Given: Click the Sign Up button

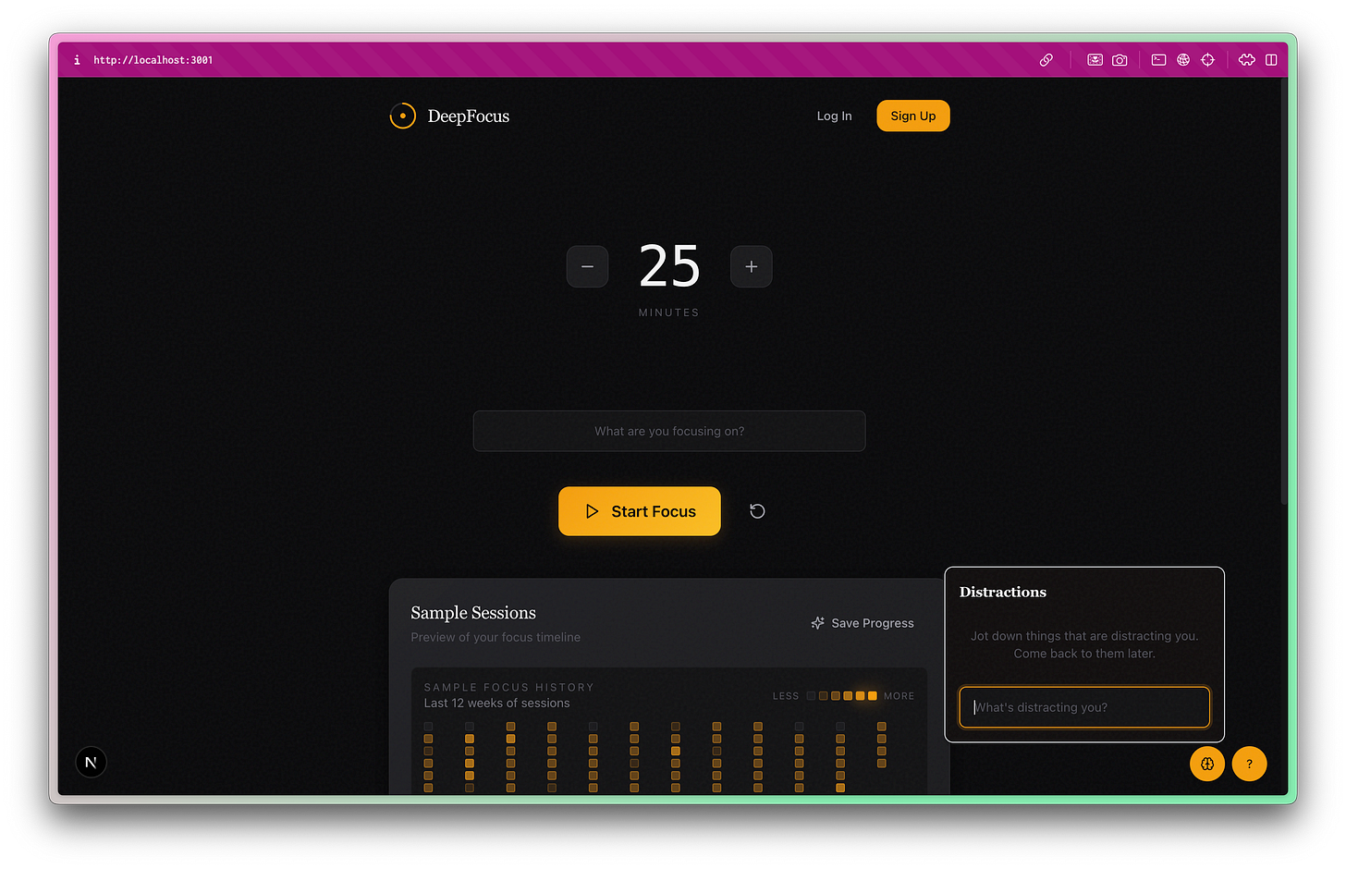Looking at the screenshot, I should pos(912,116).
